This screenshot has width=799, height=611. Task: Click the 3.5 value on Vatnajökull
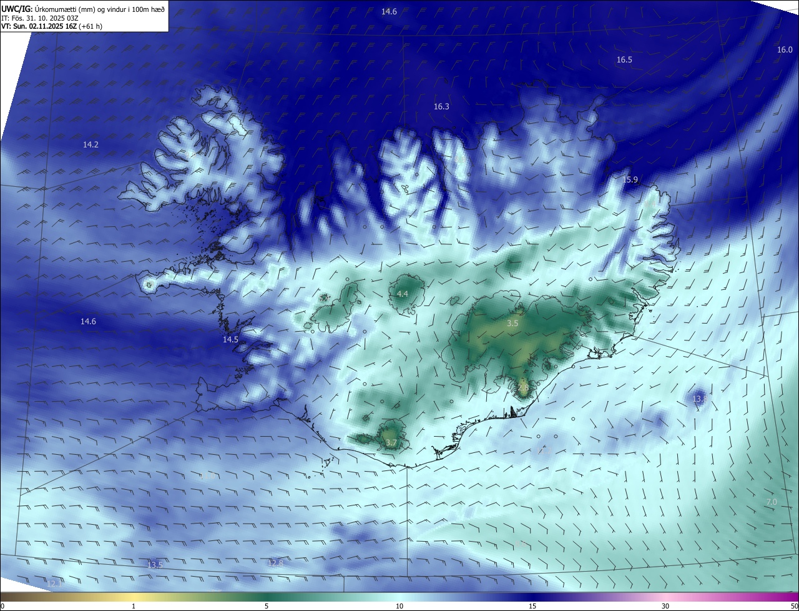coord(512,324)
